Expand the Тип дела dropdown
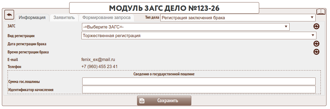Viewport: 330px width, 109px height. click(238, 18)
